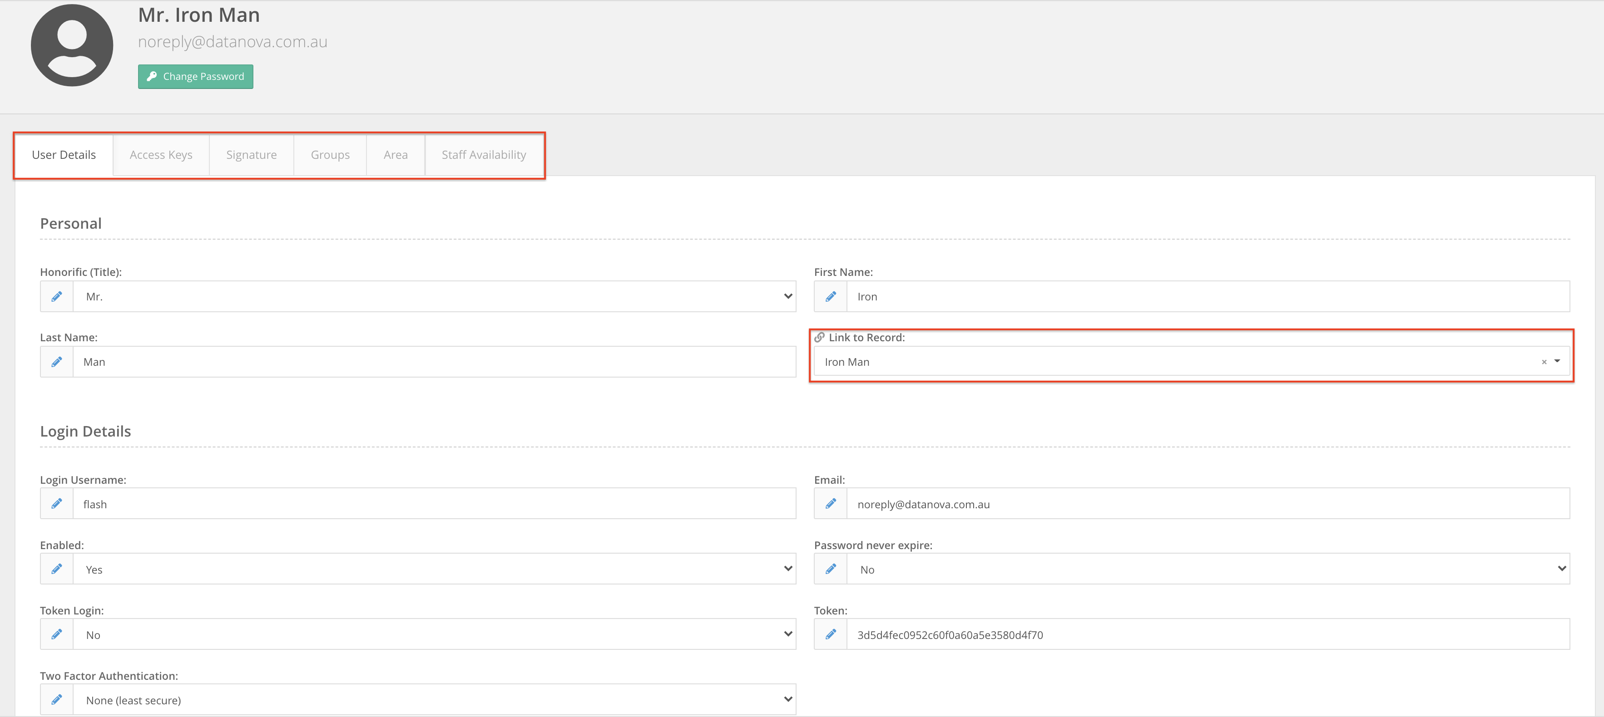Click the key icon on Change Password

click(151, 77)
